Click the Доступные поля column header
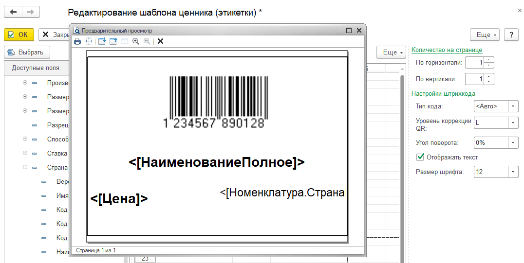The height and width of the screenshot is (263, 524). 37,68
